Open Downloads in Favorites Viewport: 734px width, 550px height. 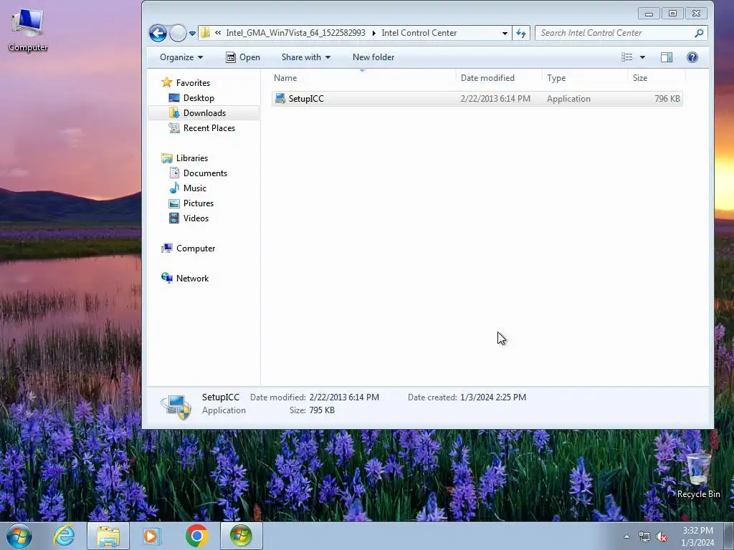point(204,112)
